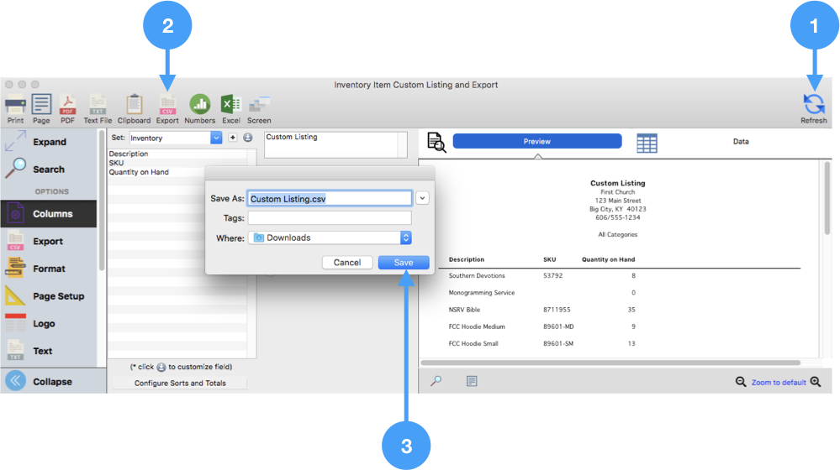Open the Numbers export icon
The height and width of the screenshot is (470, 840).
click(x=199, y=105)
